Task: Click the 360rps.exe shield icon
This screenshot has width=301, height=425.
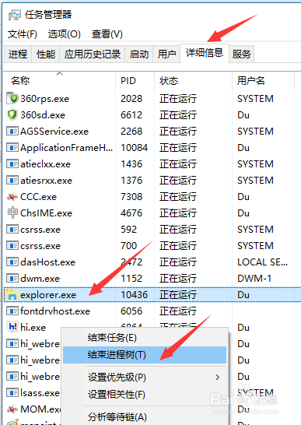Action: click(12, 98)
